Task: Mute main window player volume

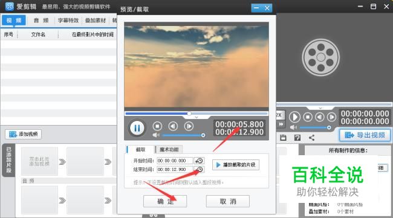Action: coord(293,127)
